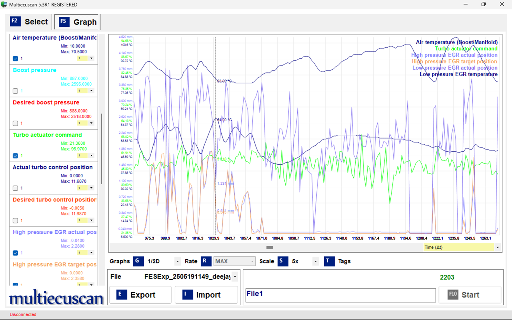Uncheck the Turbo actuator command checkbox

15,156
